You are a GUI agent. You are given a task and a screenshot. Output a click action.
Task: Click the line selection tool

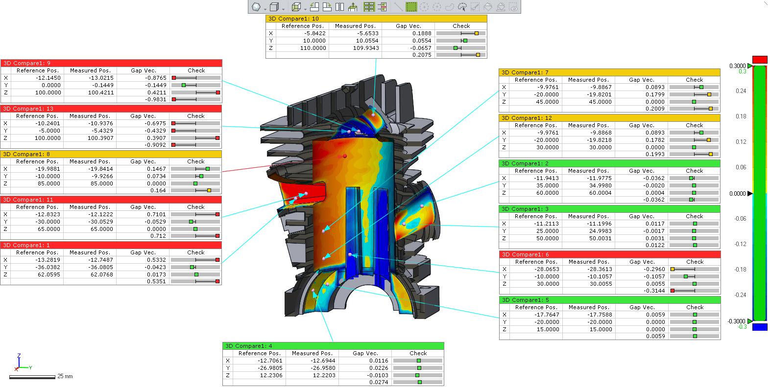(x=398, y=7)
